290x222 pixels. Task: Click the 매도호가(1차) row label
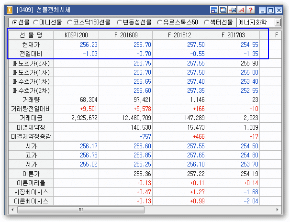31,72
